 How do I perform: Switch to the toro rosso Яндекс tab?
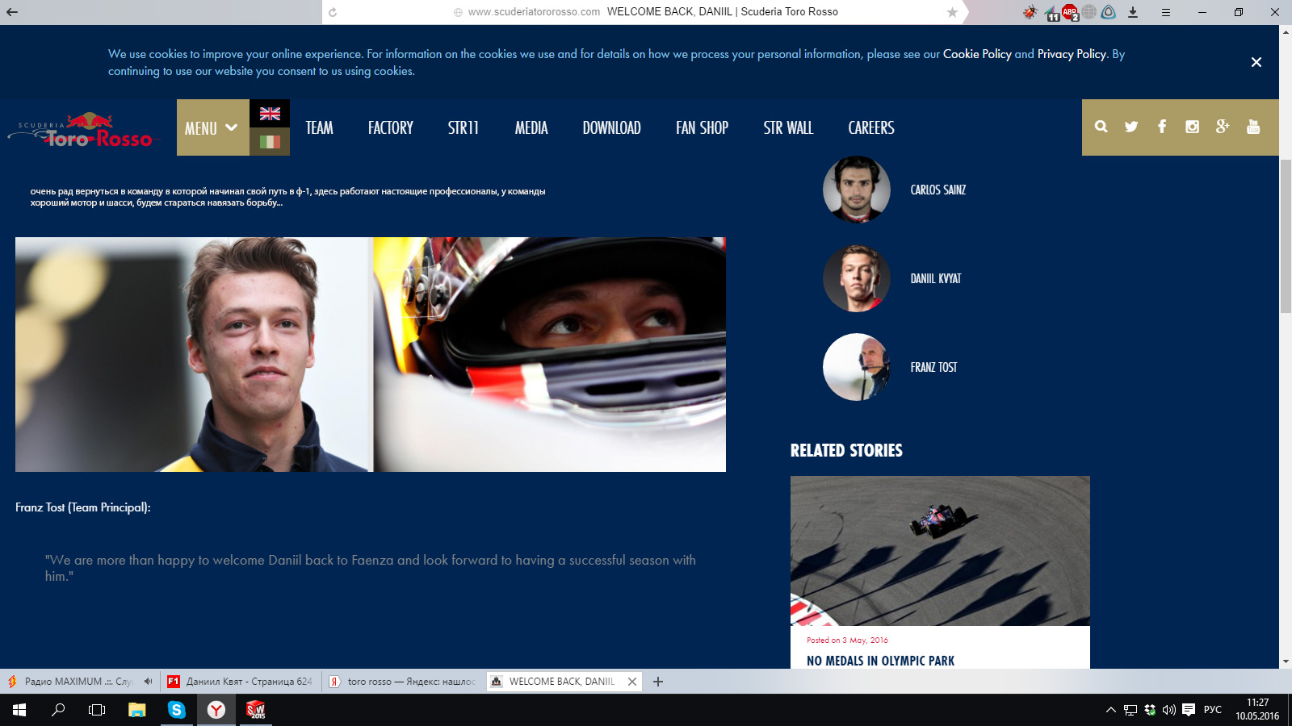point(404,682)
